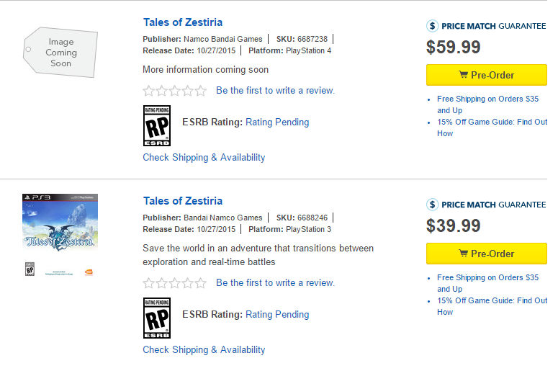Viewport: 558px width, 371px height.
Task: Open Rating Pending link for the PS4 game
Action: point(277,122)
